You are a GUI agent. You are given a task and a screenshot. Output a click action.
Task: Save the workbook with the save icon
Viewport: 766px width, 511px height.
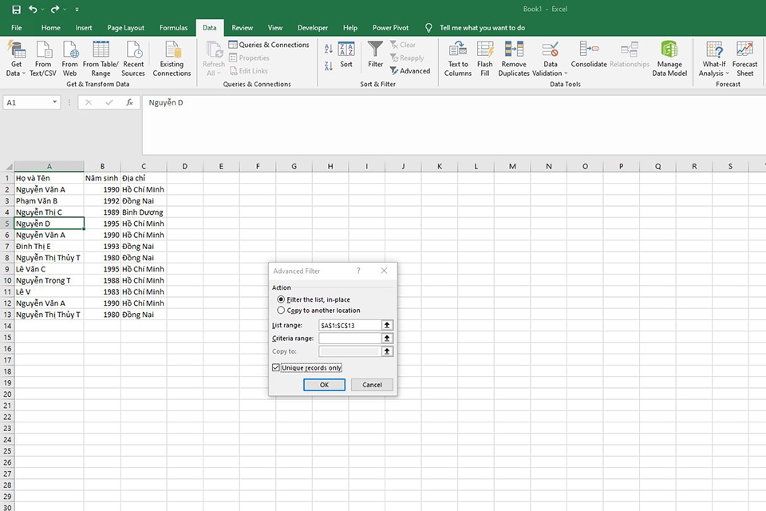[x=16, y=10]
